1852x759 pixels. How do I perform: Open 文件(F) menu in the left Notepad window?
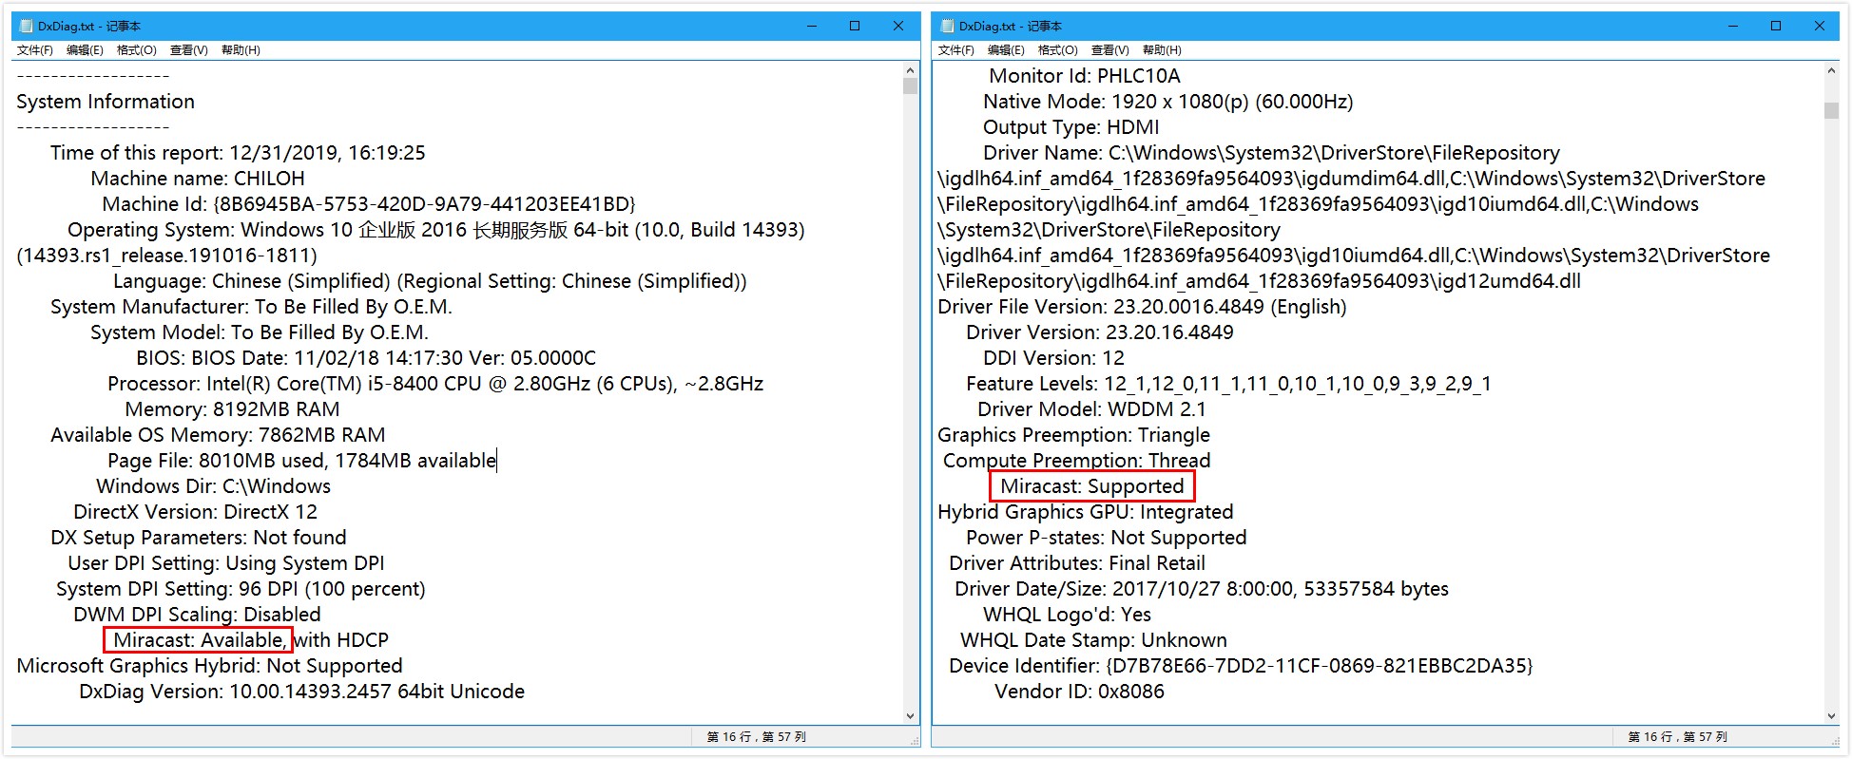tap(35, 50)
